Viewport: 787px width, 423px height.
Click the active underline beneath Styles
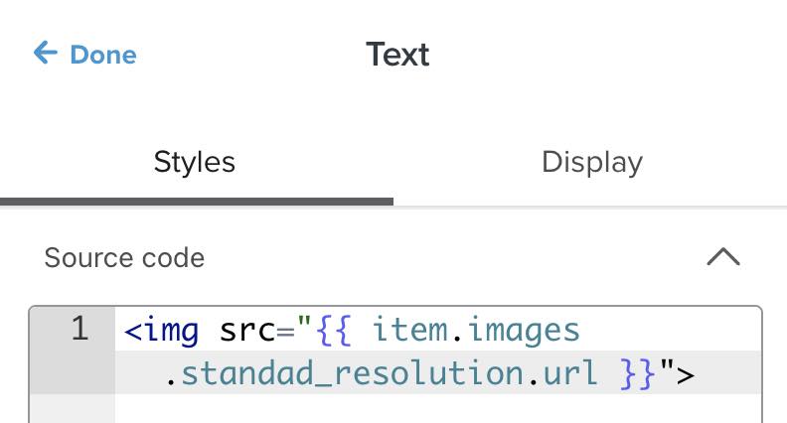197,201
